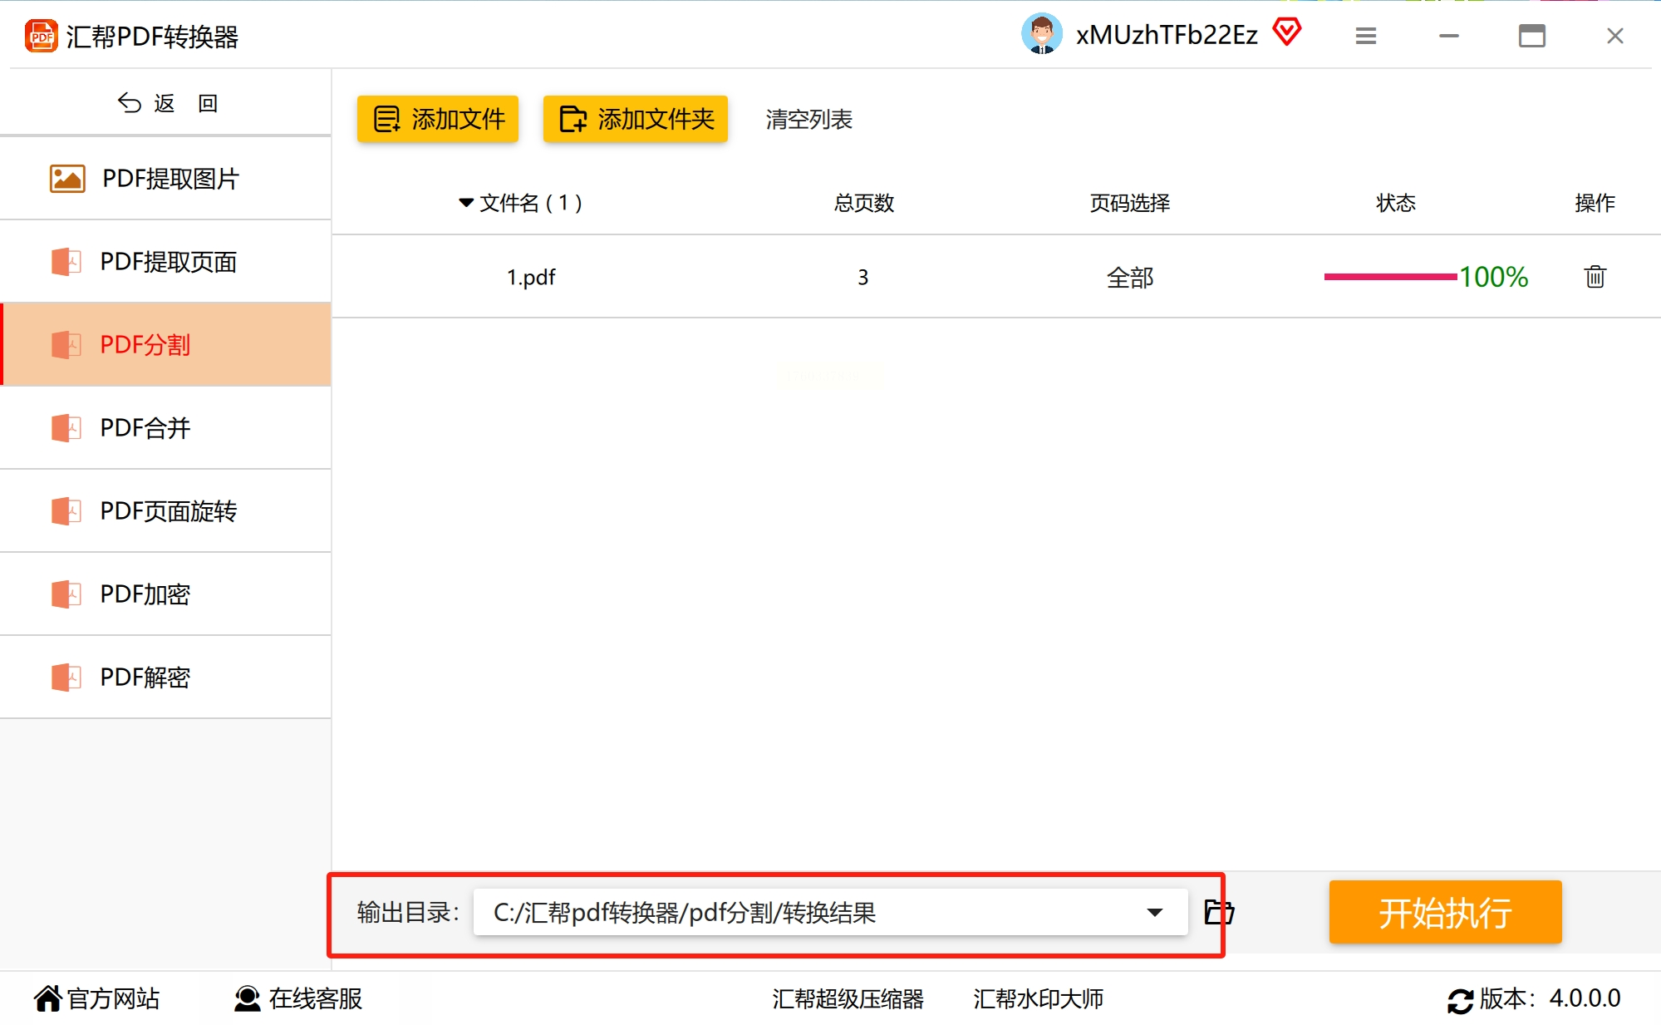The width and height of the screenshot is (1661, 1025).
Task: Open the 页码选择 value 全部
Action: (1129, 278)
